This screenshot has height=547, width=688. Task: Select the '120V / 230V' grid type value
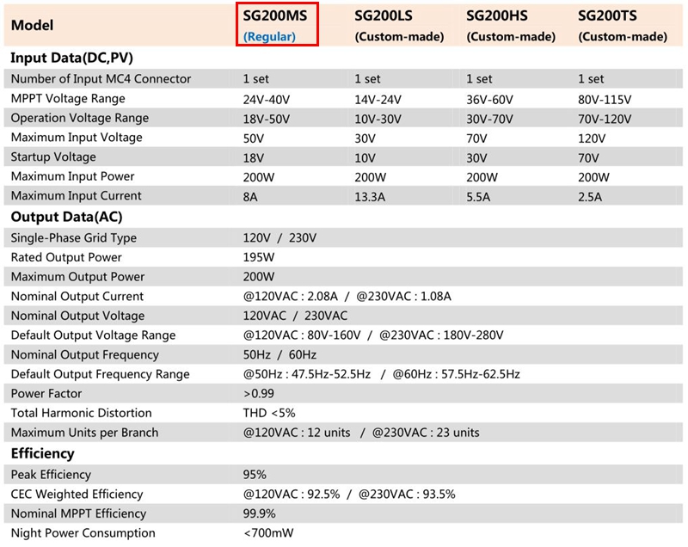(279, 238)
